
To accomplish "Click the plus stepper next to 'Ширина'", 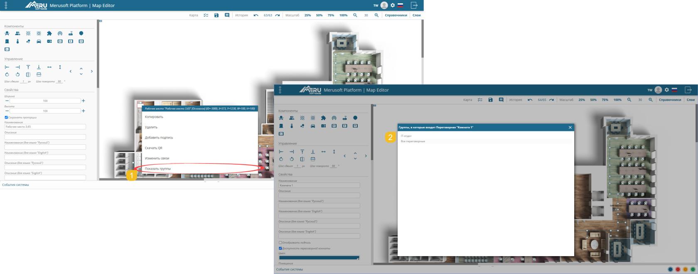I will point(84,101).
